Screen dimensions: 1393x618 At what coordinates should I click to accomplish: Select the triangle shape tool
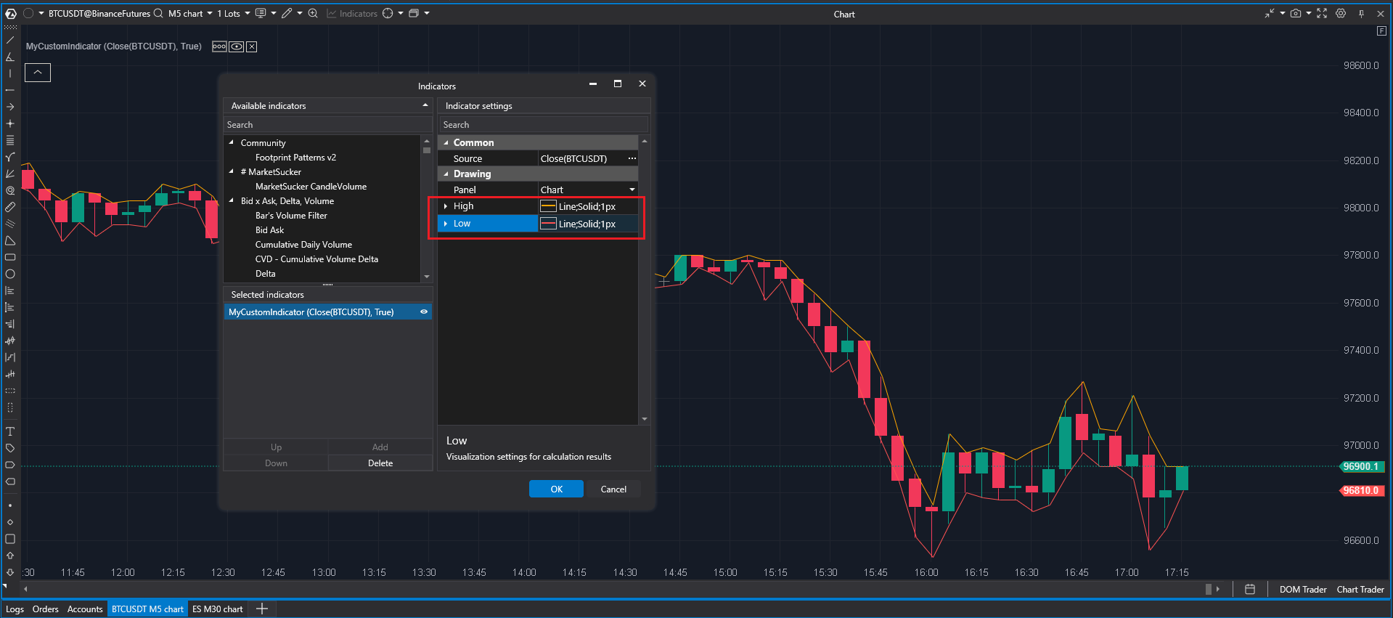point(10,240)
